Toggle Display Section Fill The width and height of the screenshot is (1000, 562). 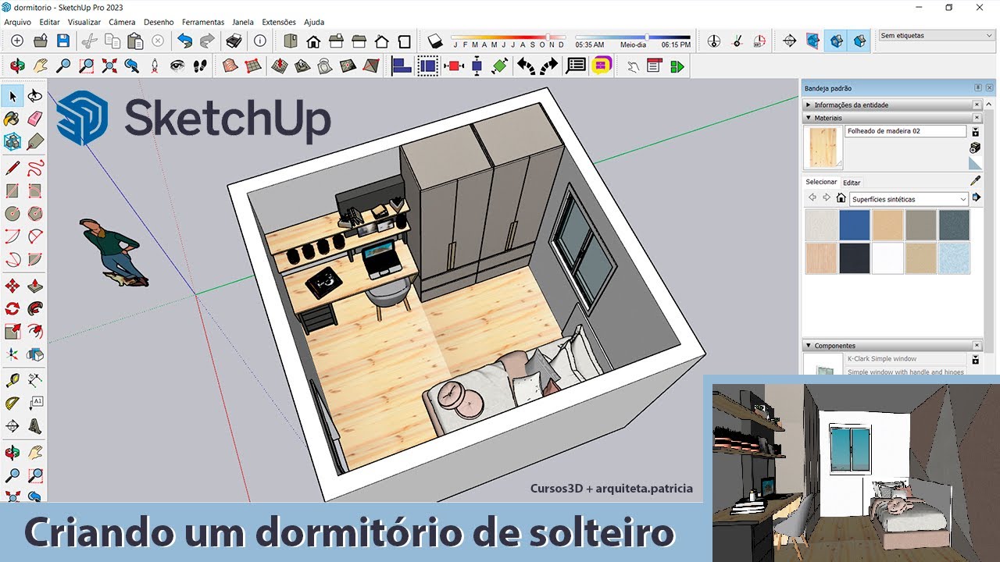click(859, 41)
